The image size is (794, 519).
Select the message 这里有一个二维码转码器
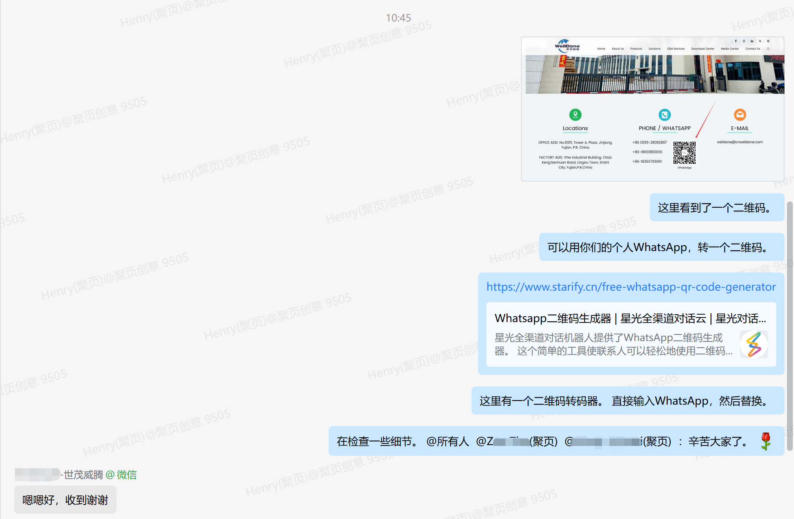(x=628, y=401)
